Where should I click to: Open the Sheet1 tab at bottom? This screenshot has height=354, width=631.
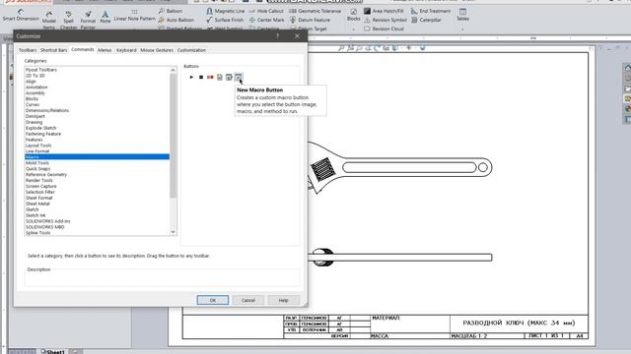pyautogui.click(x=52, y=352)
